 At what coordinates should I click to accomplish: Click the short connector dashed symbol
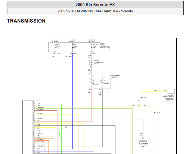point(92,62)
